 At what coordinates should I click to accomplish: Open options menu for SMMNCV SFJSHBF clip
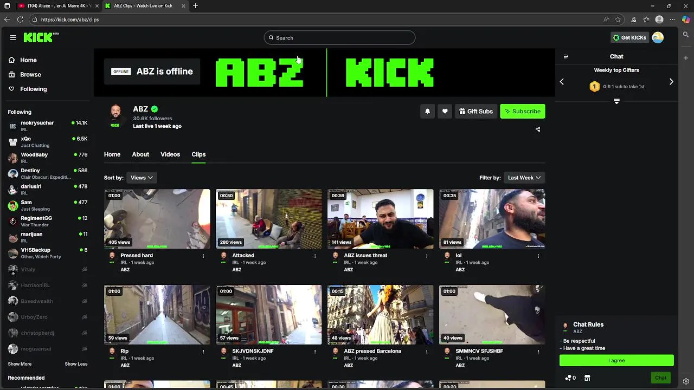click(x=538, y=352)
